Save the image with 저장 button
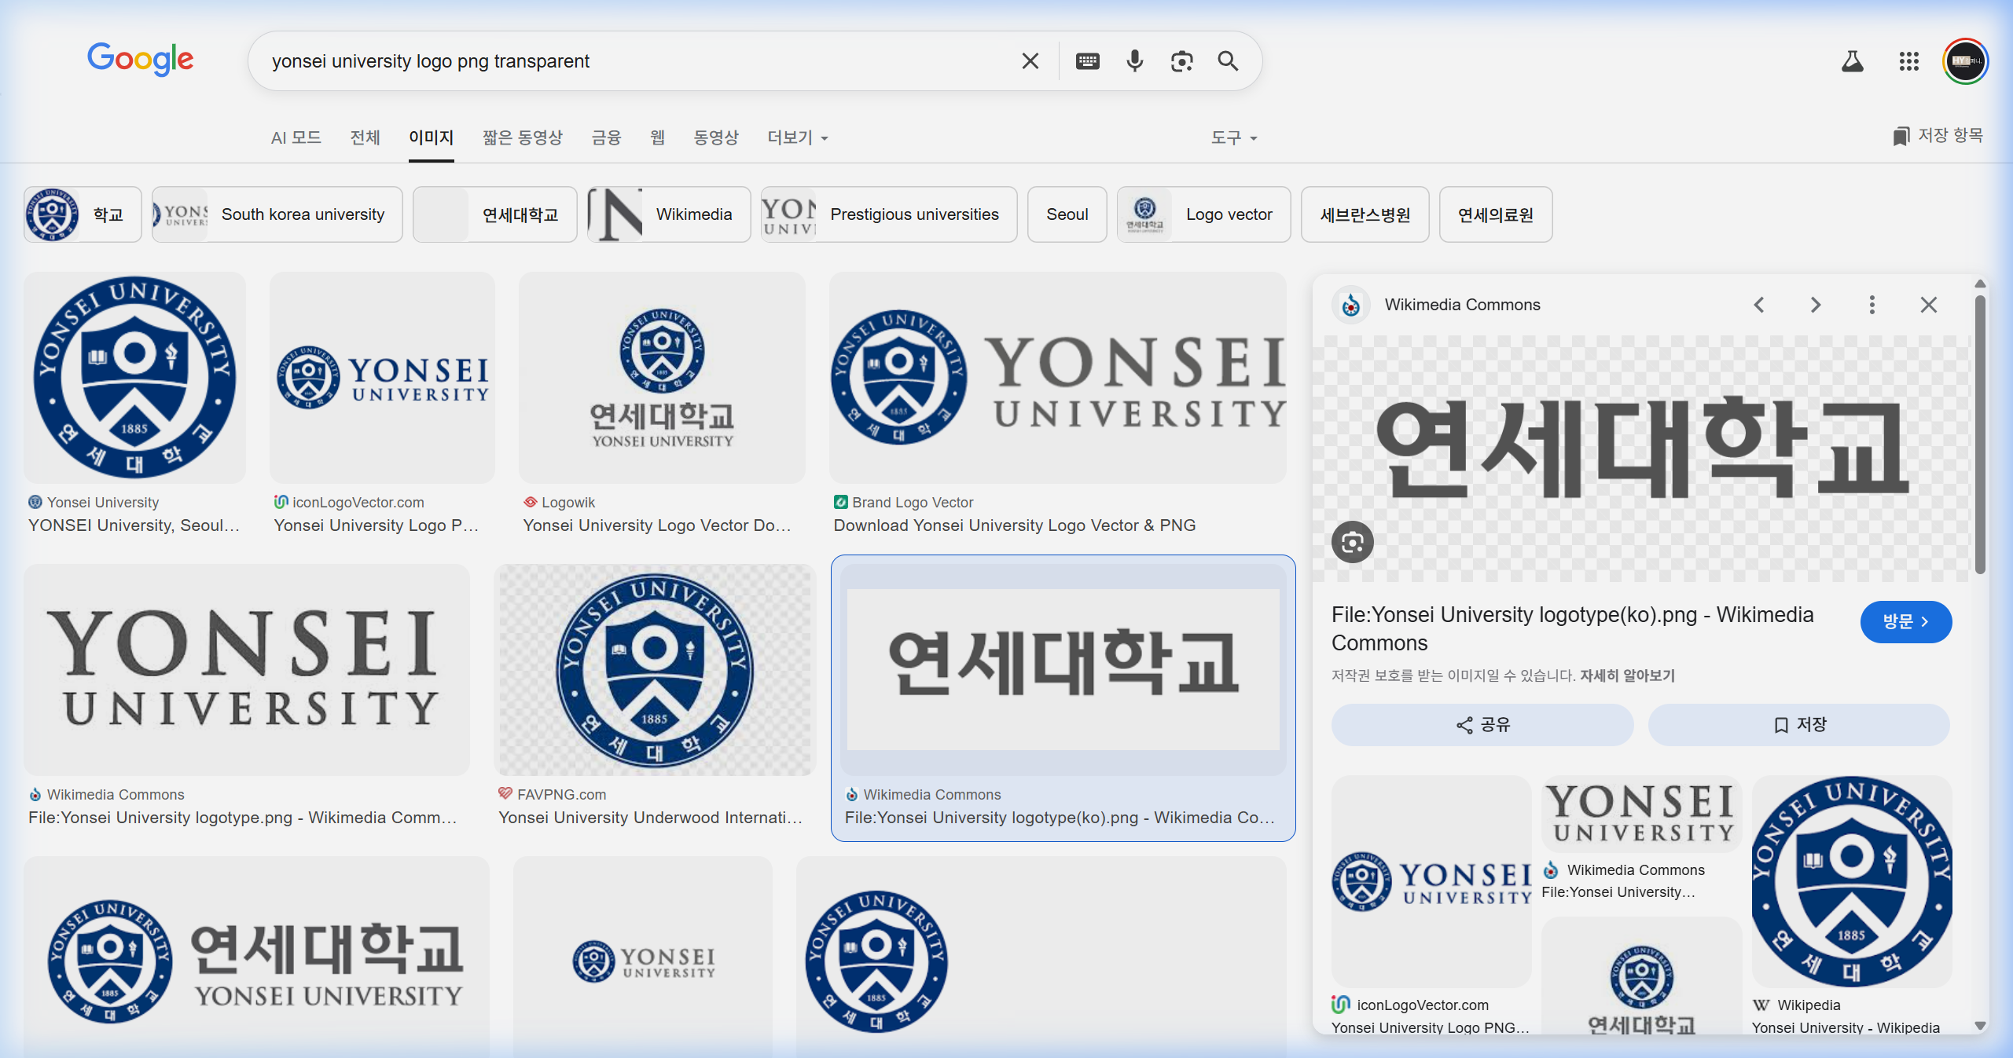This screenshot has height=1058, width=2013. [x=1798, y=724]
